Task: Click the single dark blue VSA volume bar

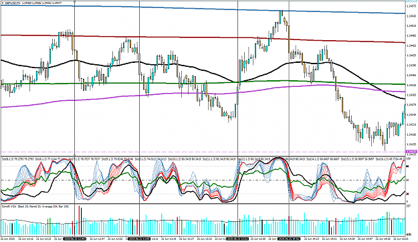Action: point(331,231)
